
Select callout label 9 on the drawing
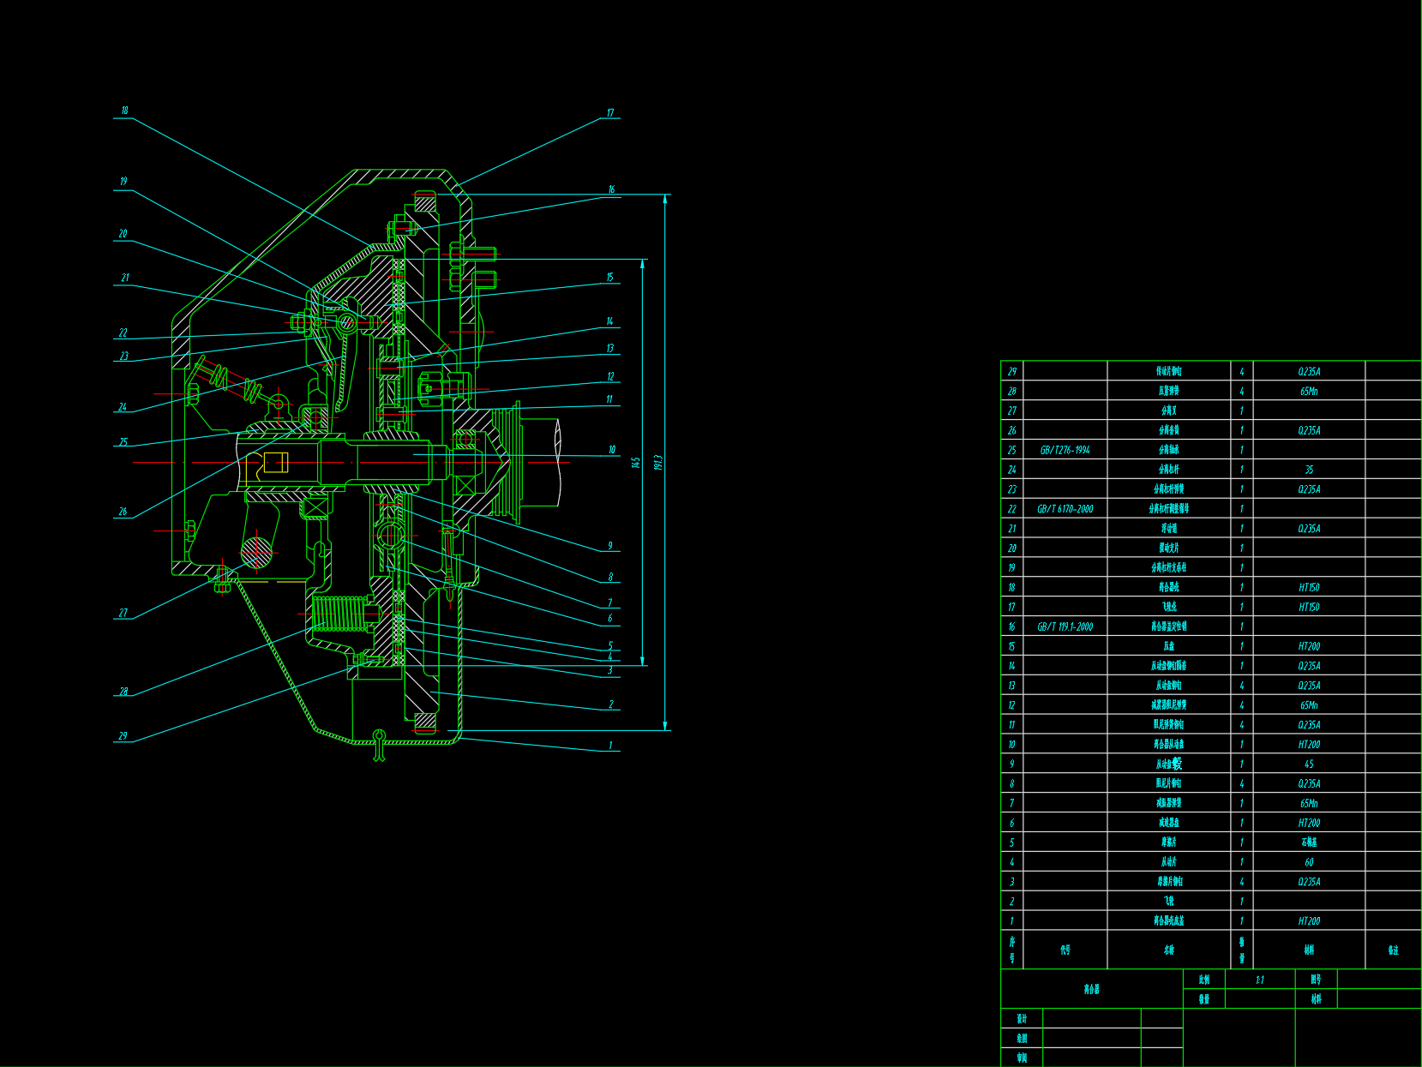coord(610,545)
